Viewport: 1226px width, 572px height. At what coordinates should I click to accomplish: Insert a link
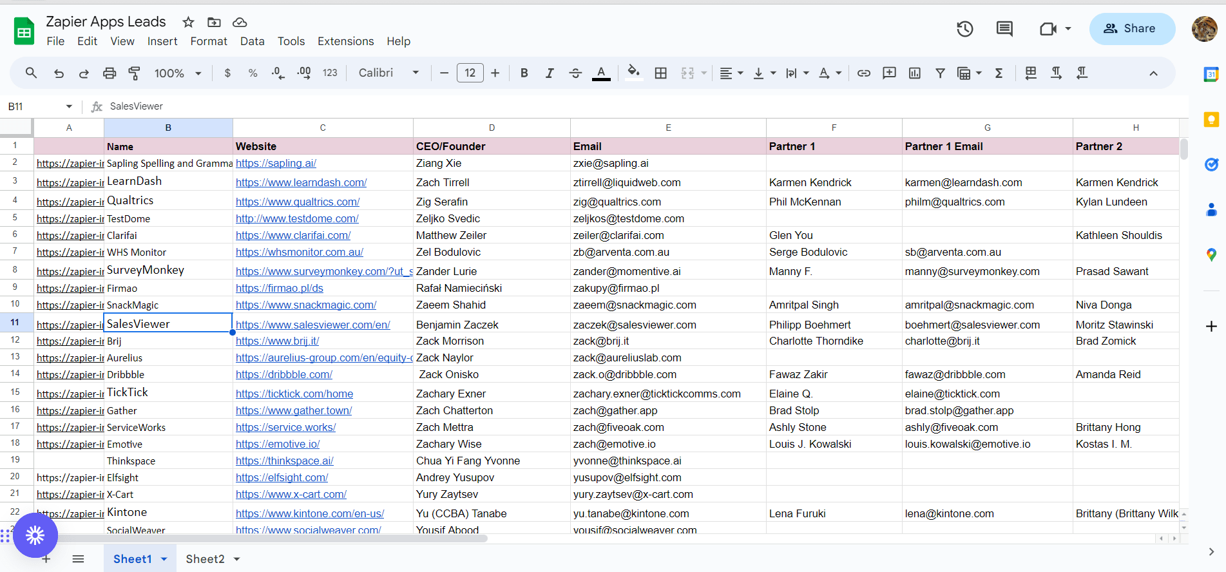863,73
